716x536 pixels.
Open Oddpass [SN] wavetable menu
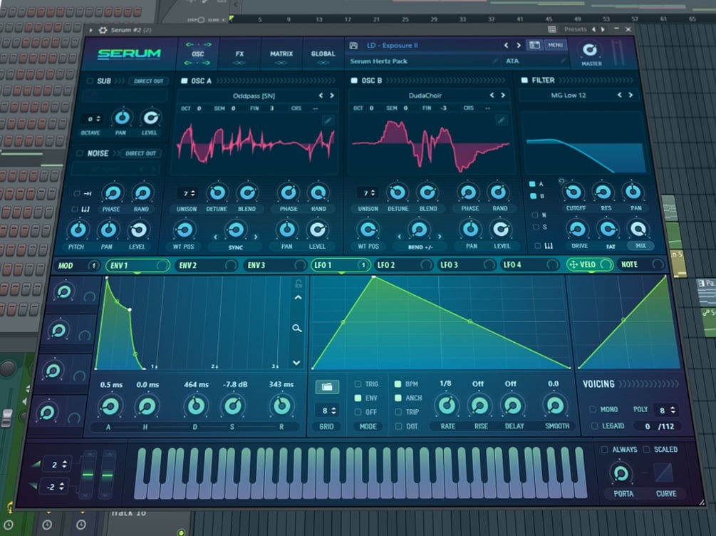coord(254,96)
